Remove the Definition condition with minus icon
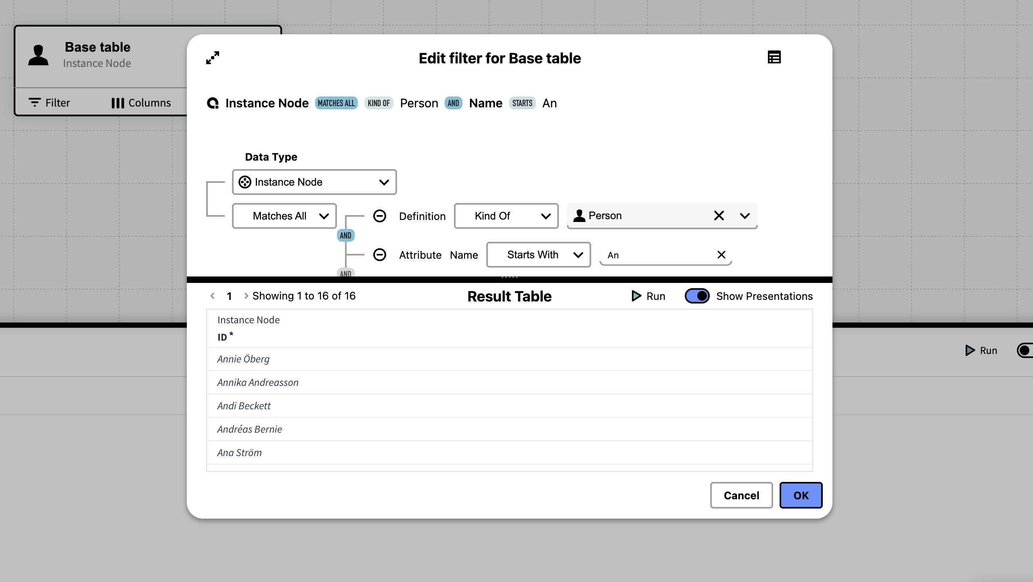 pyautogui.click(x=379, y=216)
